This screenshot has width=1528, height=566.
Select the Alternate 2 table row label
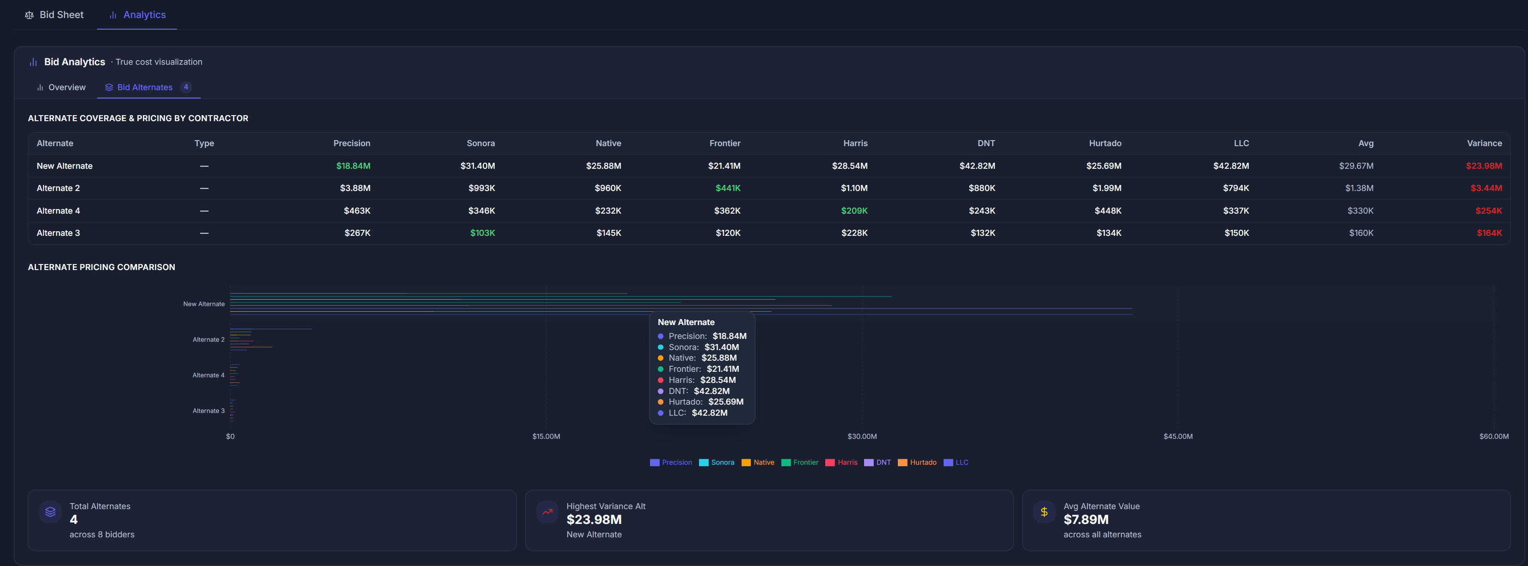(58, 188)
